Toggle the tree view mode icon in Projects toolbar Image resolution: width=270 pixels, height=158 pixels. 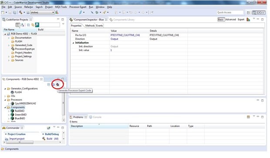point(18,25)
